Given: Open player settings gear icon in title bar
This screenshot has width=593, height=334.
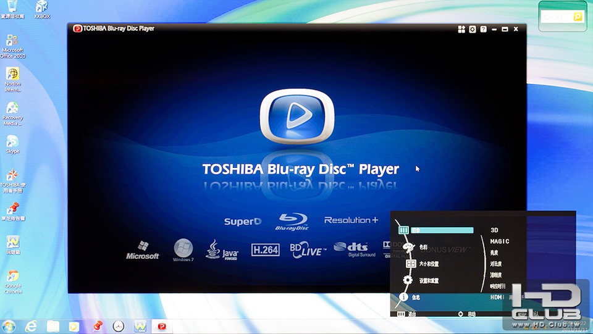Looking at the screenshot, I should tap(473, 29).
